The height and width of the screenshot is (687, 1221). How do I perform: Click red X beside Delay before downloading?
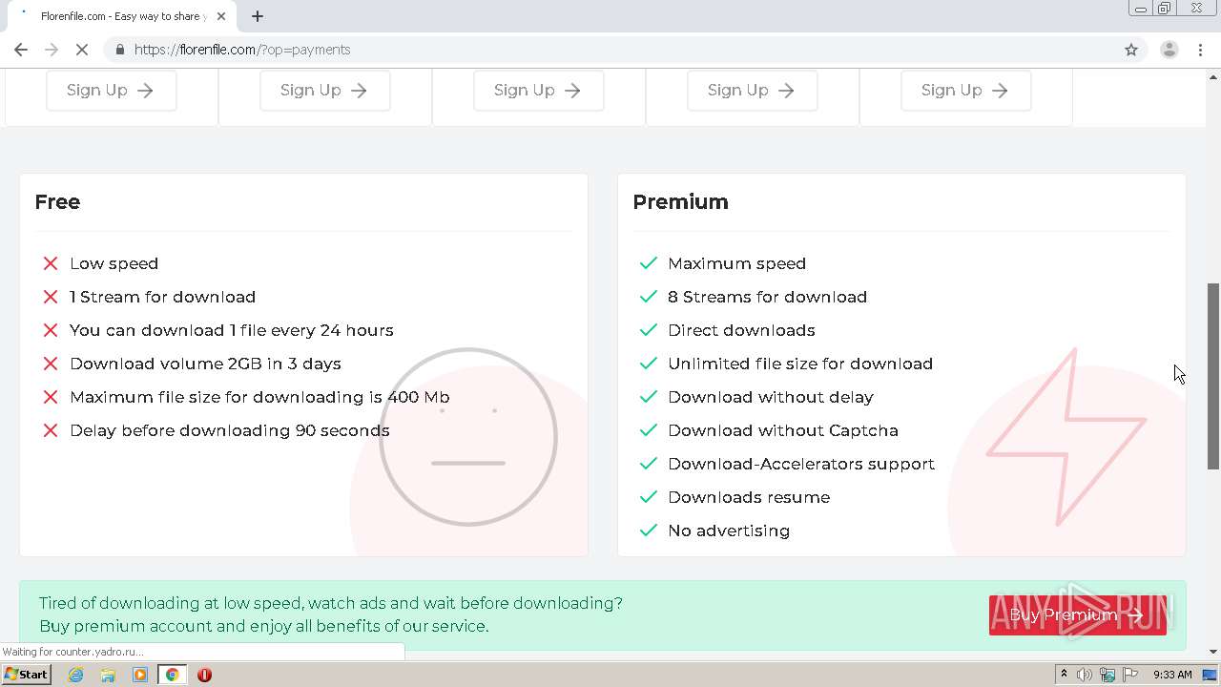coord(51,430)
